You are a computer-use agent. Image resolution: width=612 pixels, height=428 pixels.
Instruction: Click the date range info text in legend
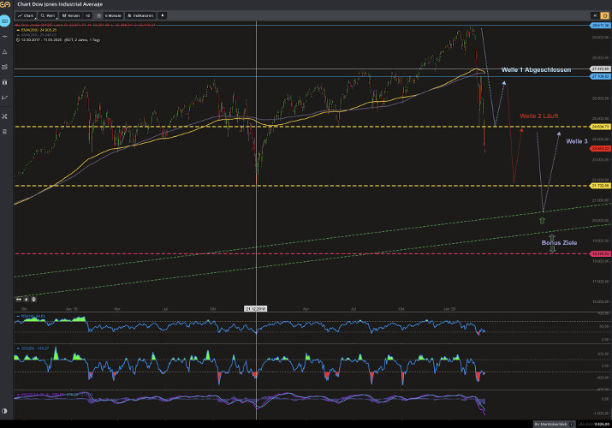pos(58,39)
